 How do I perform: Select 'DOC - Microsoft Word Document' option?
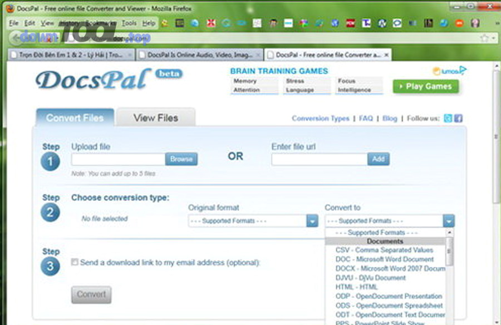[x=384, y=259]
